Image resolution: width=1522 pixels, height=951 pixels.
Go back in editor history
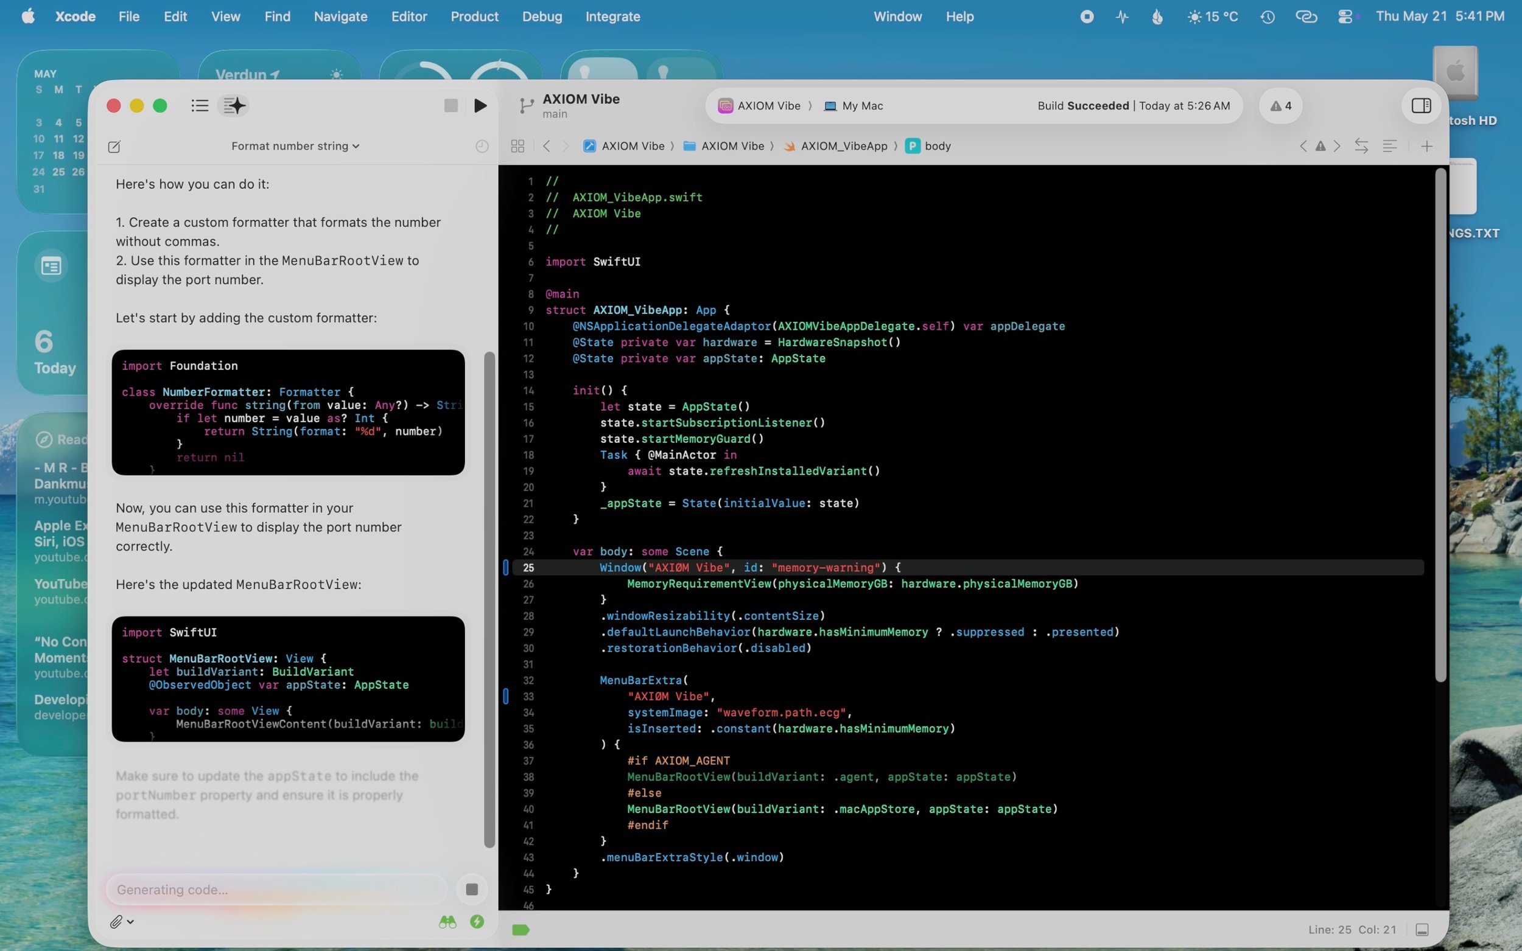coord(546,146)
